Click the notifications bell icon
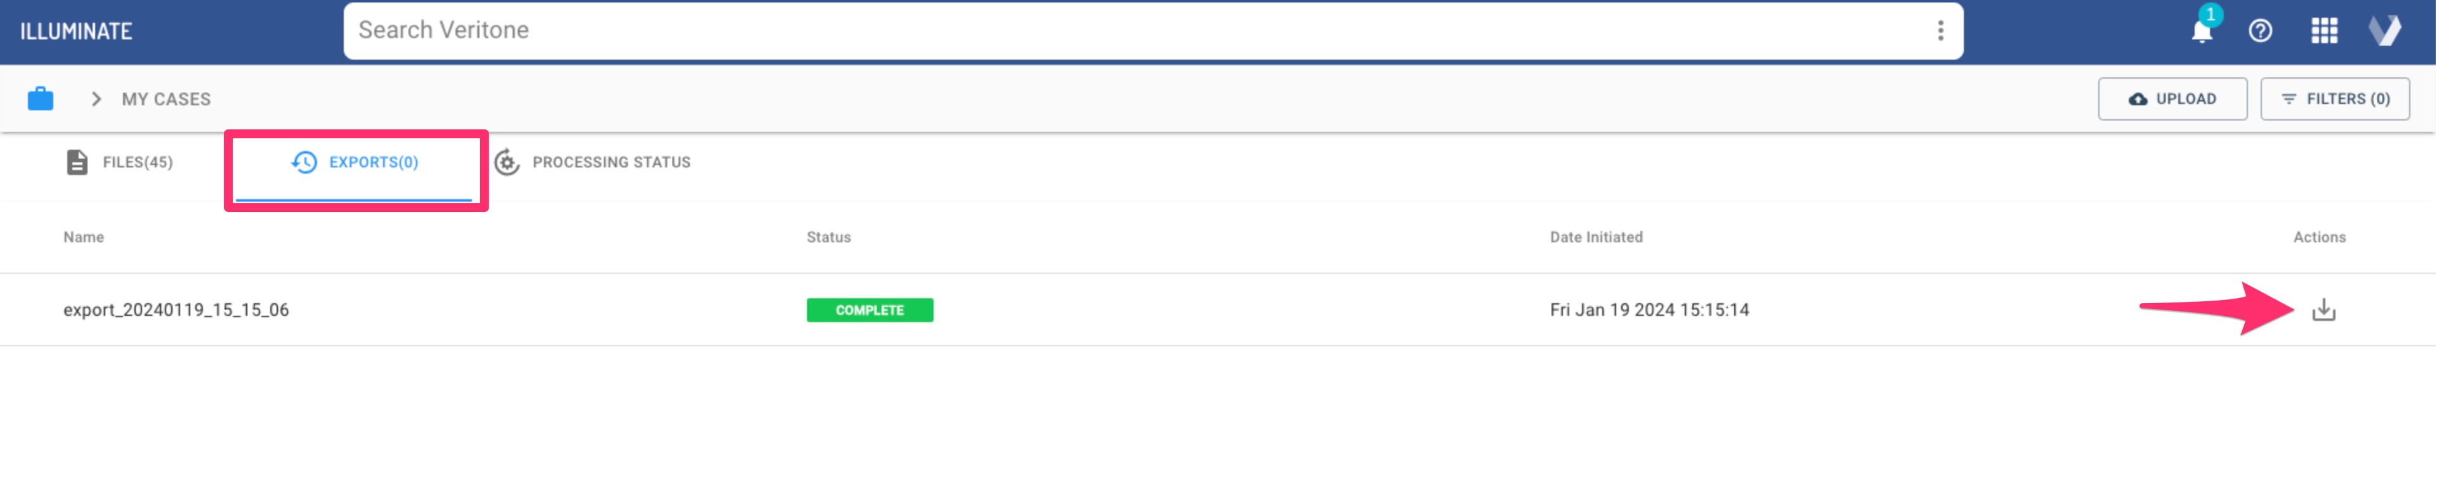Image resolution: width=2437 pixels, height=496 pixels. [2202, 31]
